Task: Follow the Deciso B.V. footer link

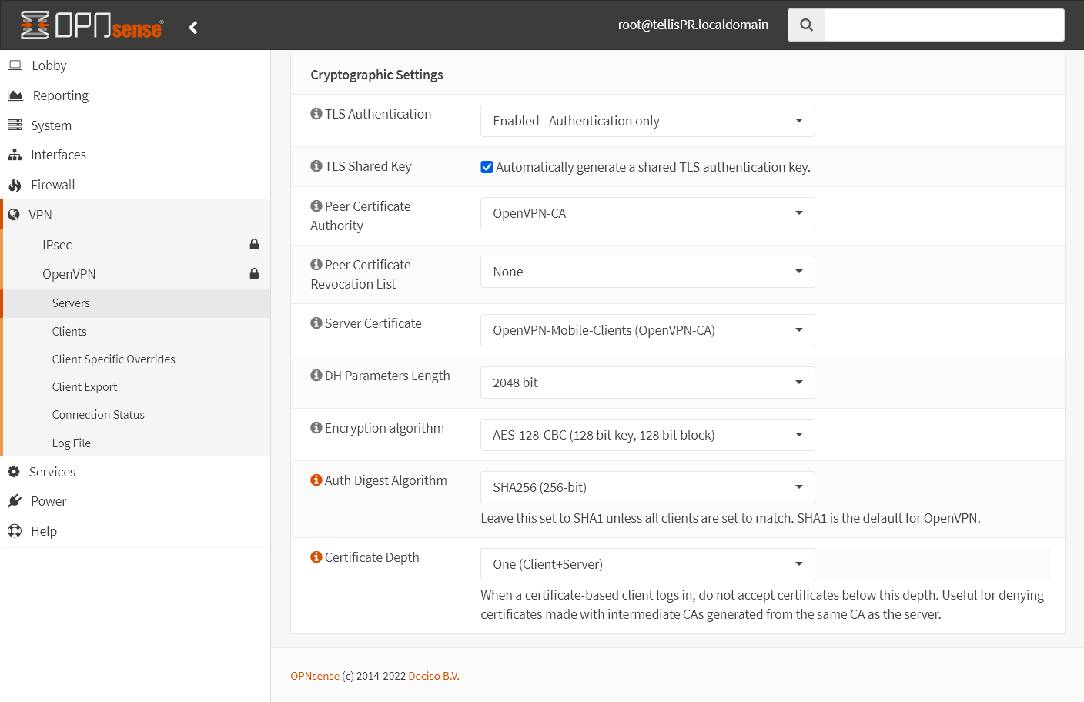Action: click(x=433, y=676)
